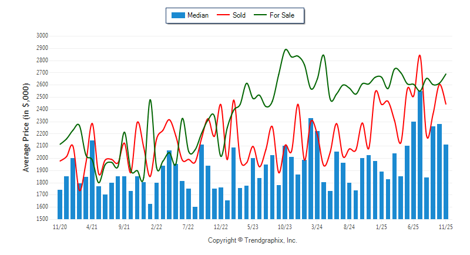The image size is (470, 255).
Task: Select the 6/25 x-axis date label
Action: tap(414, 226)
